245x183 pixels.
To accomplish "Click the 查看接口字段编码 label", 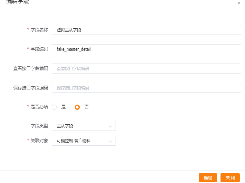I will point(31,68).
